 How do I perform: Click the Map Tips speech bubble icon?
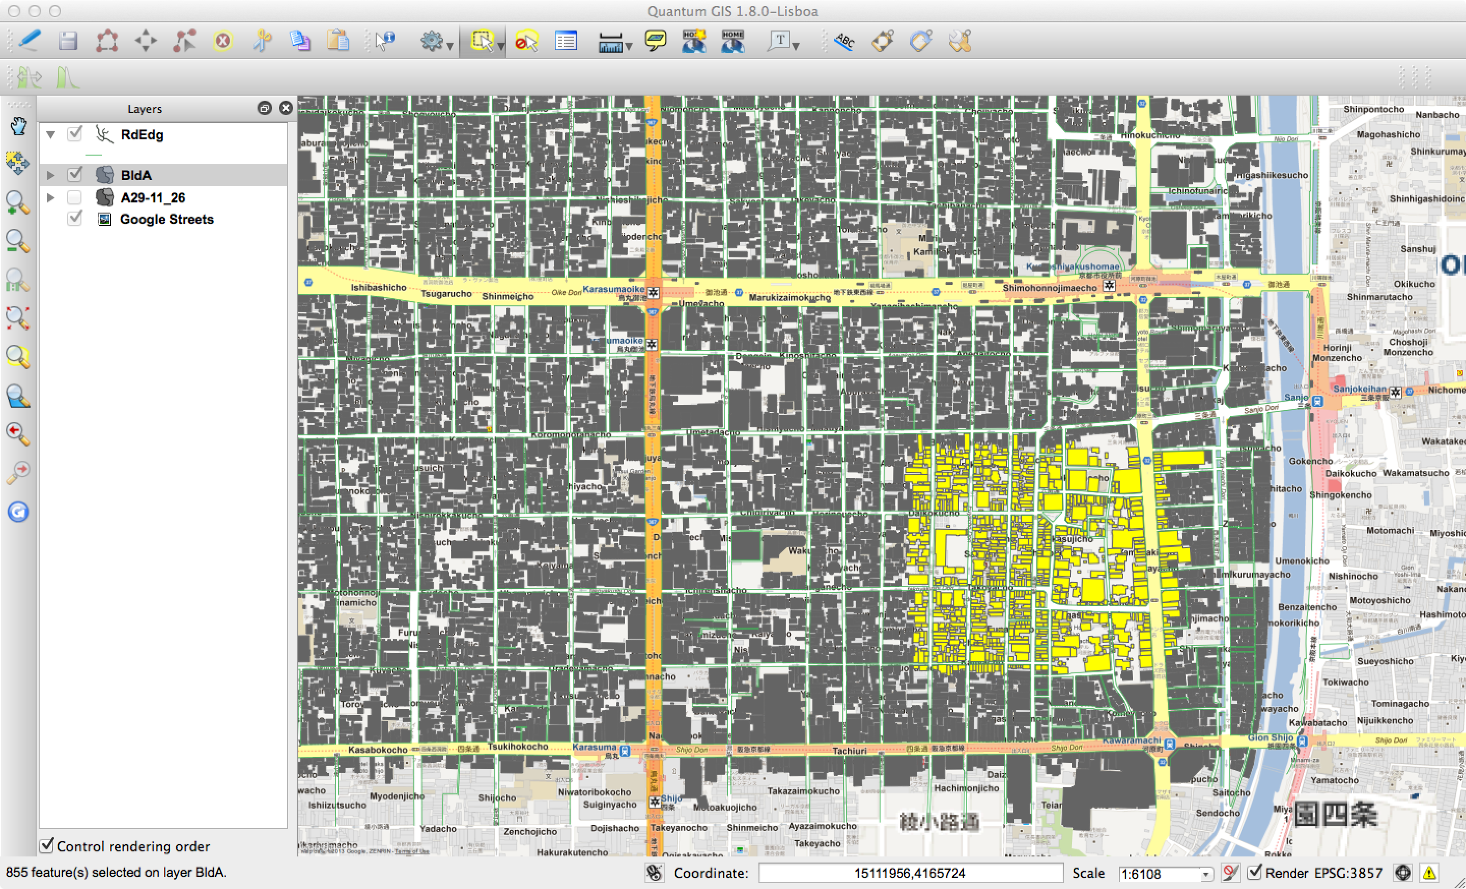point(655,40)
